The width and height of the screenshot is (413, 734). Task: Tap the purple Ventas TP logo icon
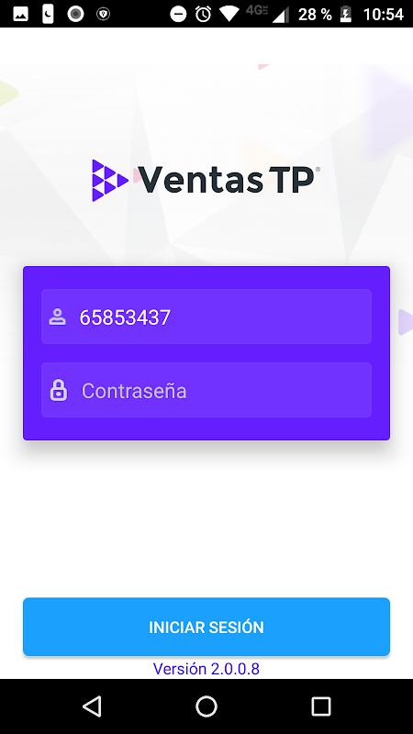pos(110,180)
